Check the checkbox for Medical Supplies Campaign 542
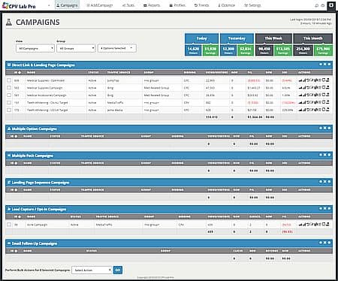Viewport: 338px width, 281px height. pos(9,88)
